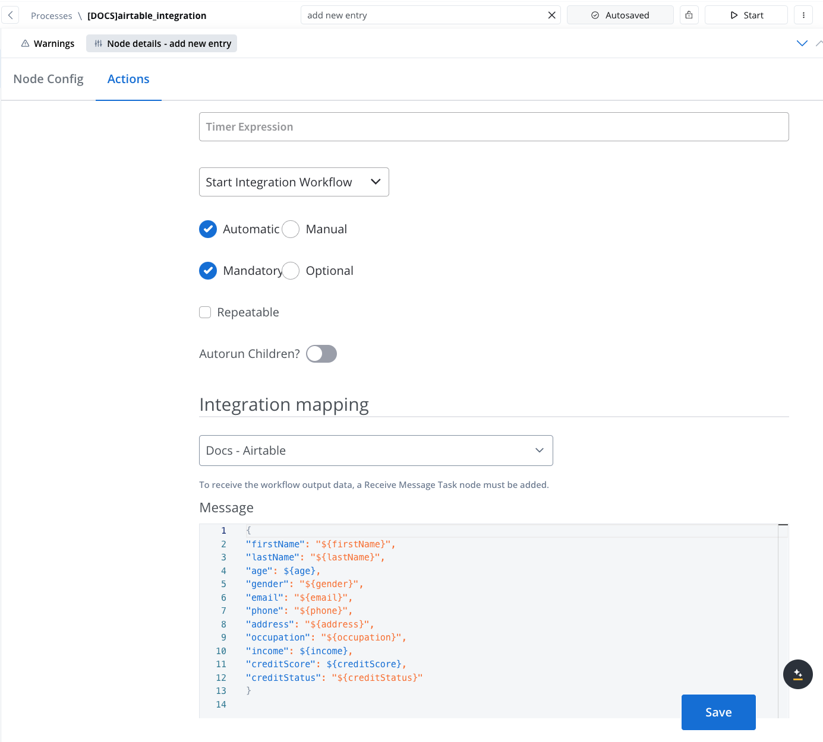Click the Message editor scrollbar overview

pyautogui.click(x=783, y=621)
